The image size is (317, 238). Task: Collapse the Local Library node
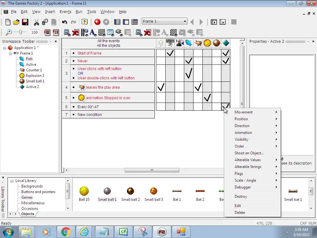(12, 181)
